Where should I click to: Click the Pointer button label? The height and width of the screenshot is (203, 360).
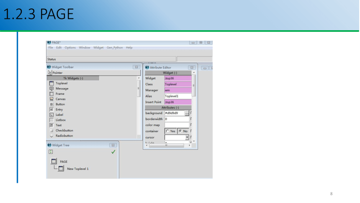click(x=57, y=73)
